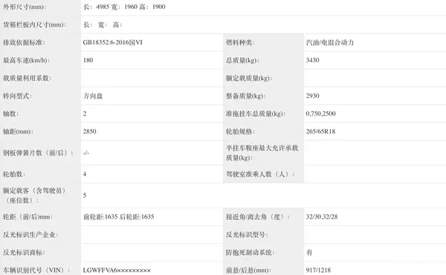The image size is (446, 275).
Task: Select approach/departure angle value 32/30,32/28
Action: tap(322, 217)
